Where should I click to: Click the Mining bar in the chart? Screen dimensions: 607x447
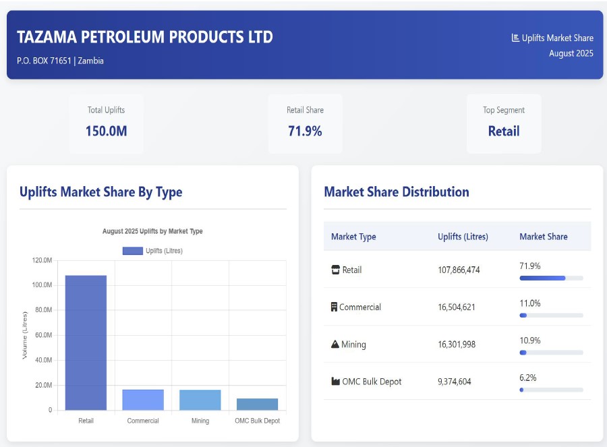(x=200, y=400)
